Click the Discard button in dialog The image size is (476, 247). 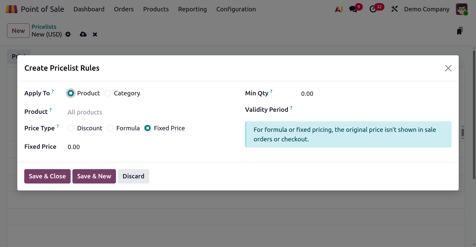[133, 176]
